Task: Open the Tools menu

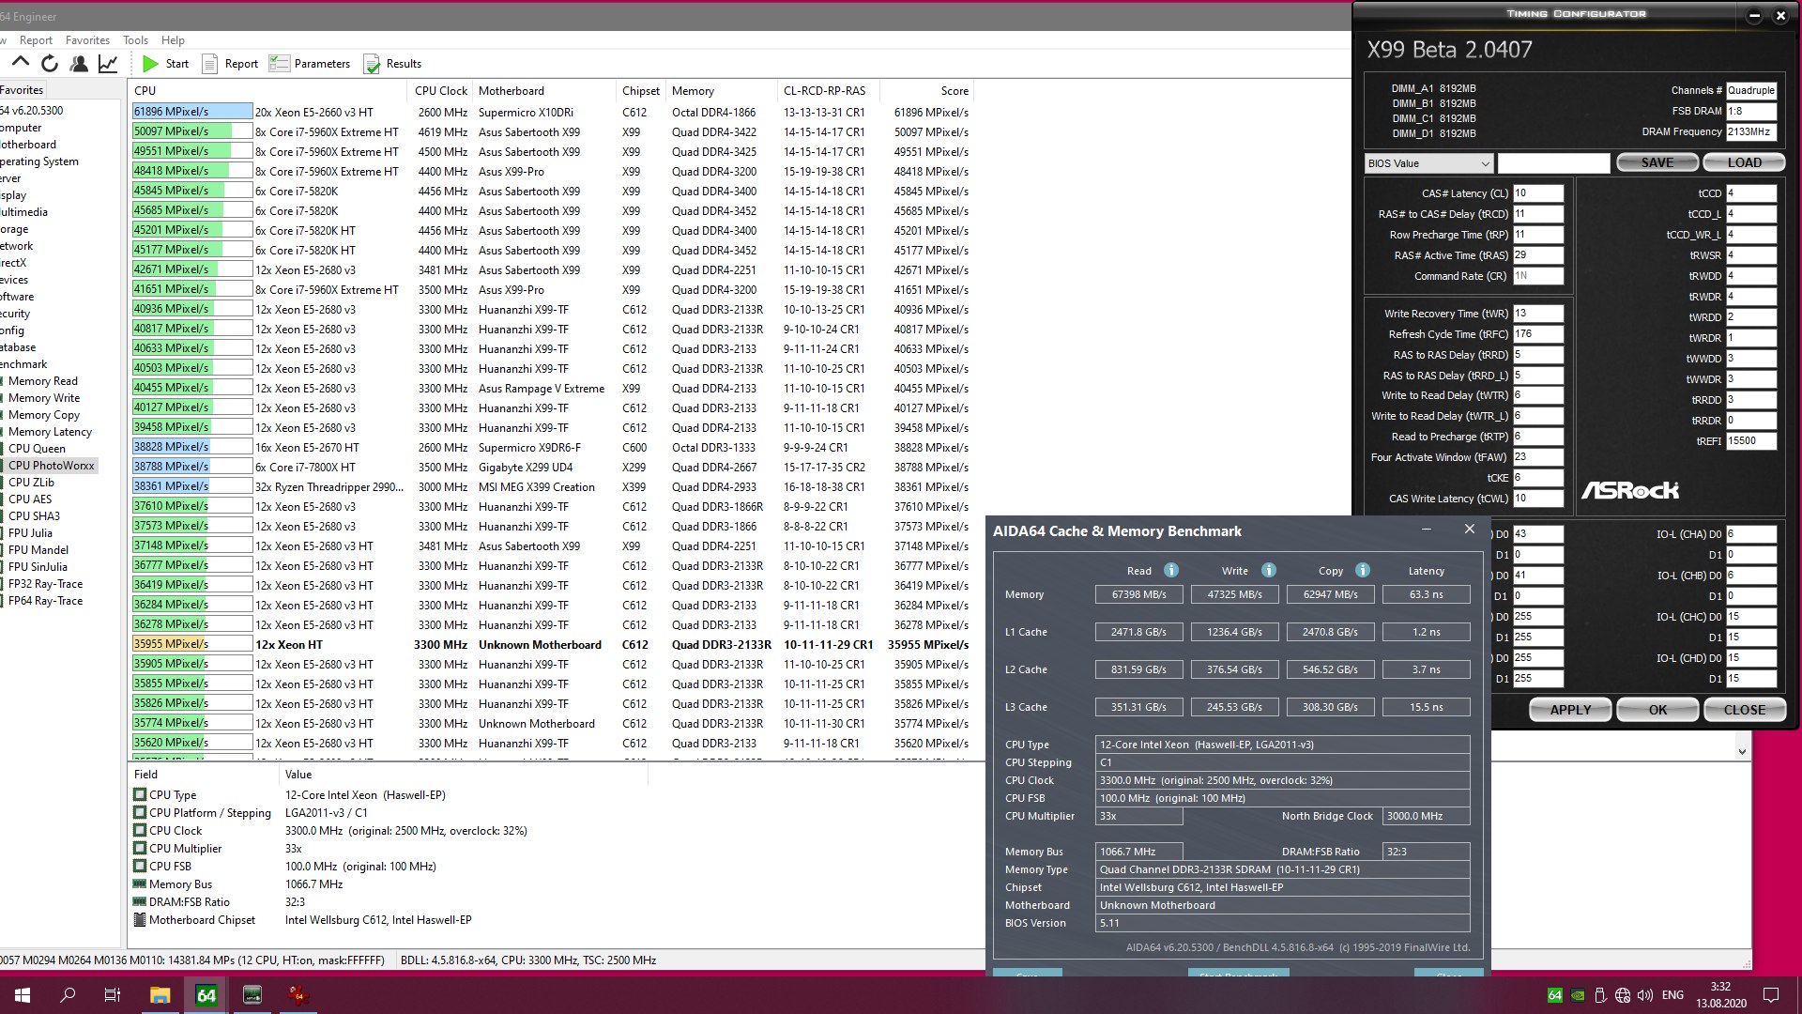Action: pyautogui.click(x=135, y=40)
